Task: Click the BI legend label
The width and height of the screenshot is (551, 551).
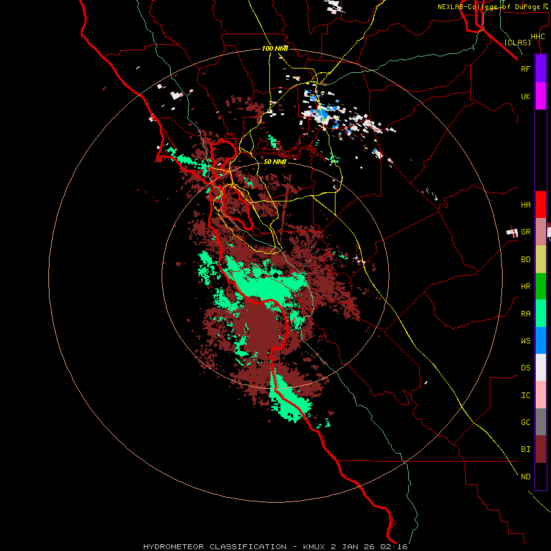Action: (x=526, y=449)
